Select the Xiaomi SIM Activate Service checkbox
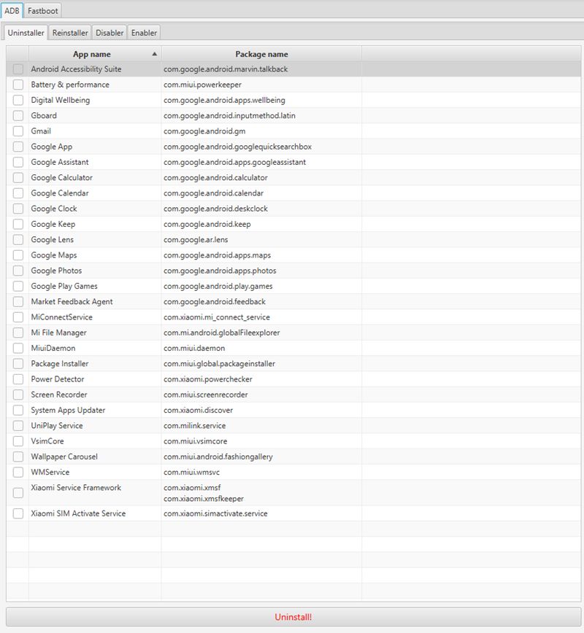Screen dimensions: 584x633 click(18, 513)
